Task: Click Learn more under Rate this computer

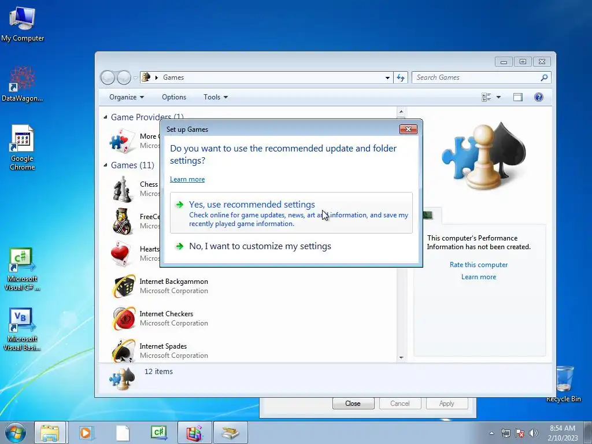Action: click(478, 277)
